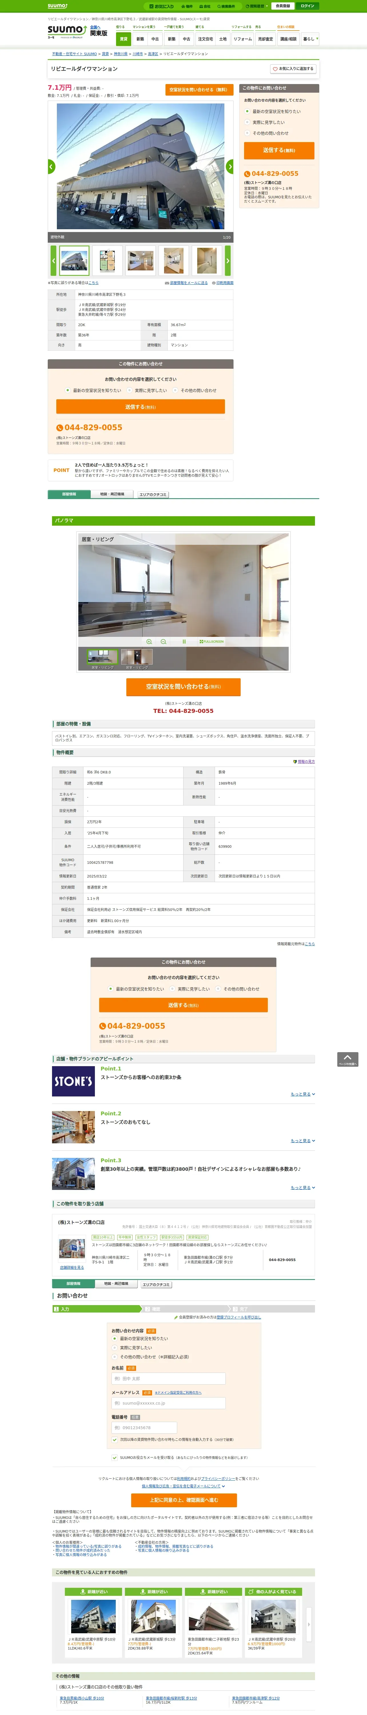
Task: Select the bathroom thumbnail photo
Action: pos(206,261)
